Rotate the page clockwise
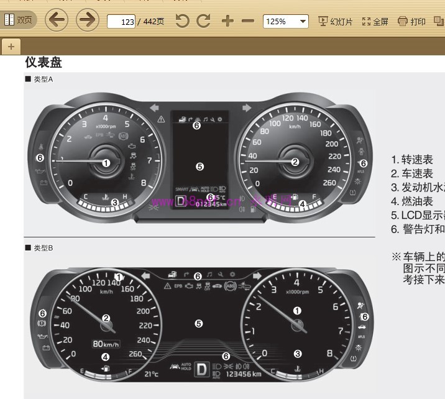 (x=203, y=21)
